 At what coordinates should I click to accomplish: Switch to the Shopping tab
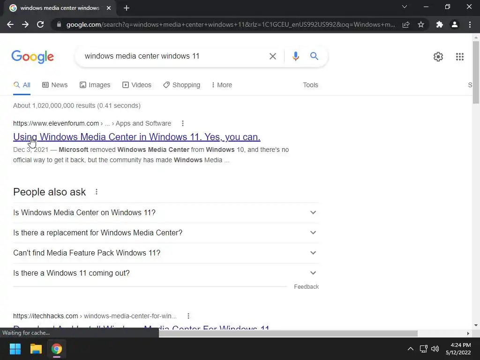(181, 85)
